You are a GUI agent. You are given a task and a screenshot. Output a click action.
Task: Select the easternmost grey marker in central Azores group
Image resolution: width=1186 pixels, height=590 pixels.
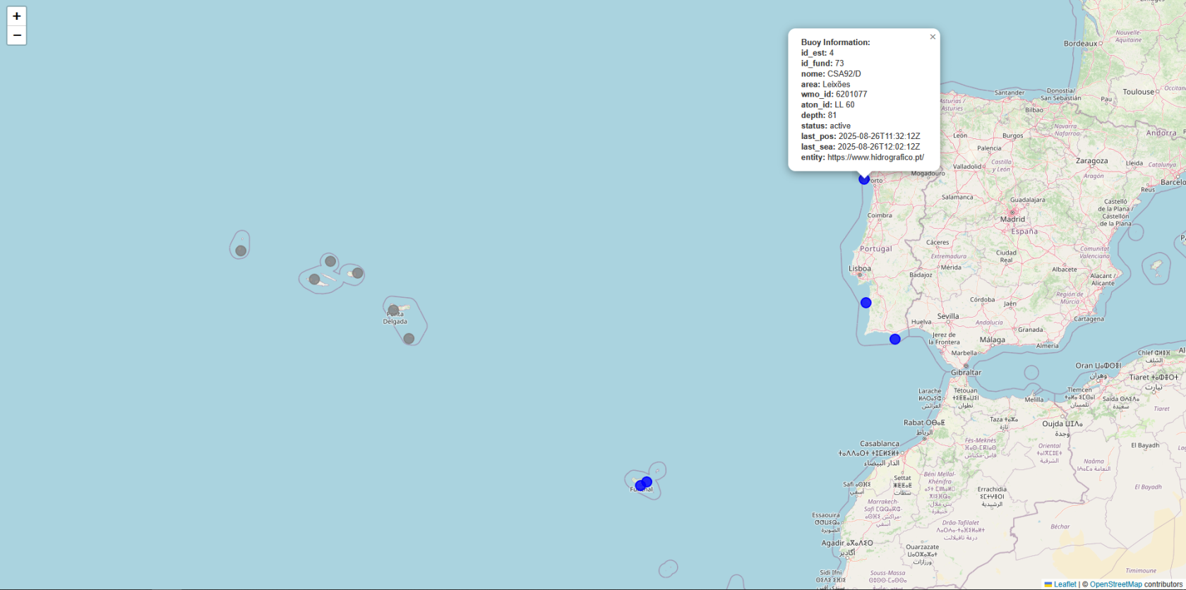[357, 273]
